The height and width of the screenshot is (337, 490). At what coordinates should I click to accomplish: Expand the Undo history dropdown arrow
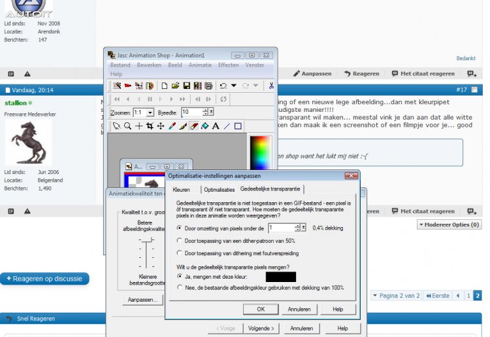pyautogui.click(x=234, y=86)
